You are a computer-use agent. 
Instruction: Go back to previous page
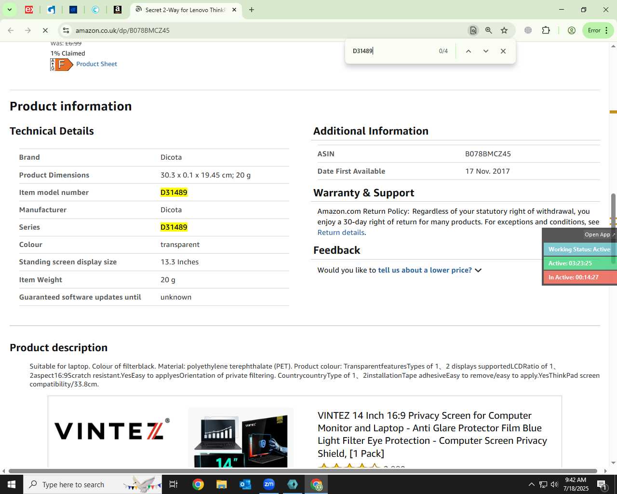click(x=11, y=30)
